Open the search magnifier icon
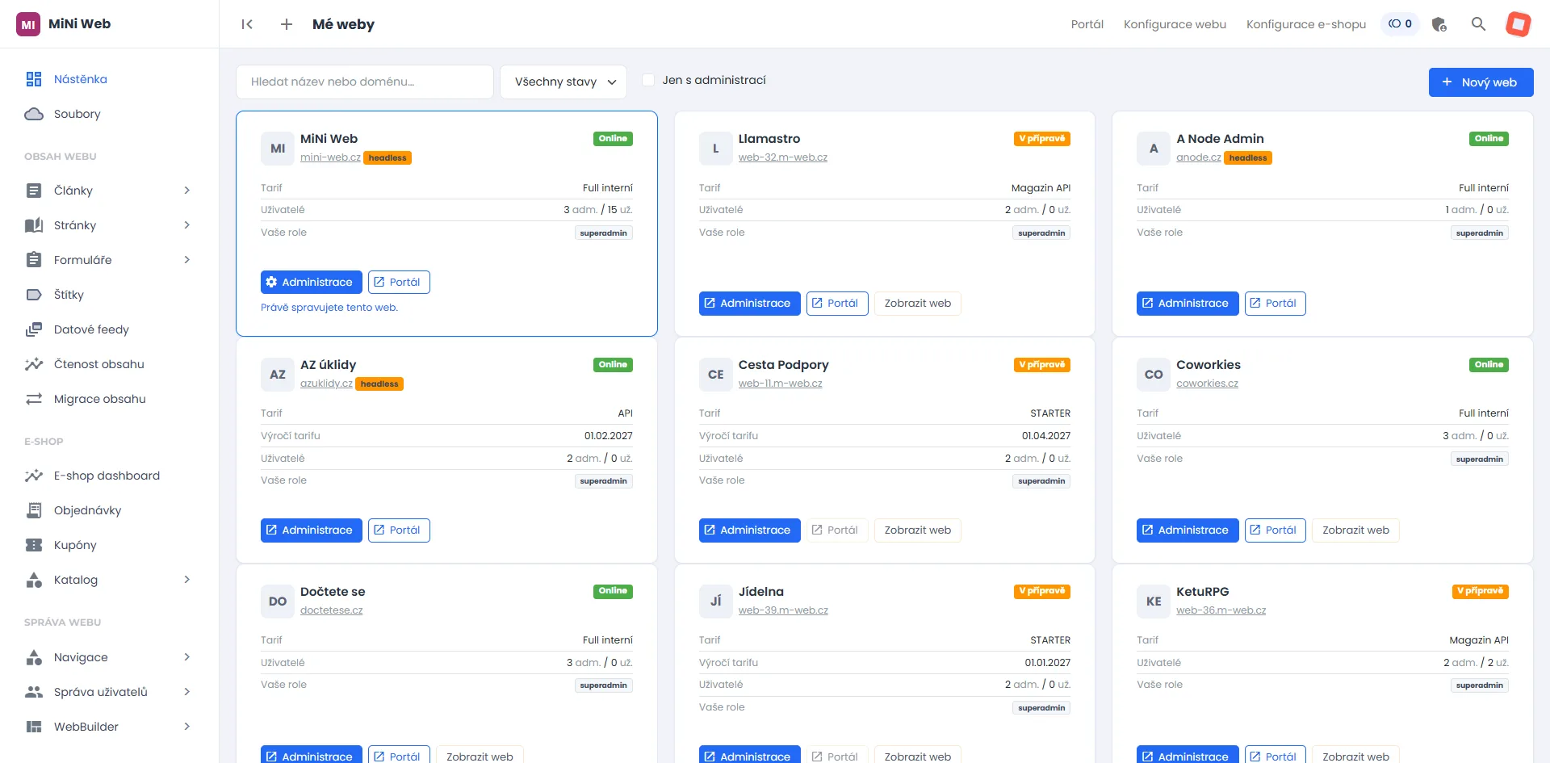Viewport: 1550px width, 763px height. click(1478, 24)
